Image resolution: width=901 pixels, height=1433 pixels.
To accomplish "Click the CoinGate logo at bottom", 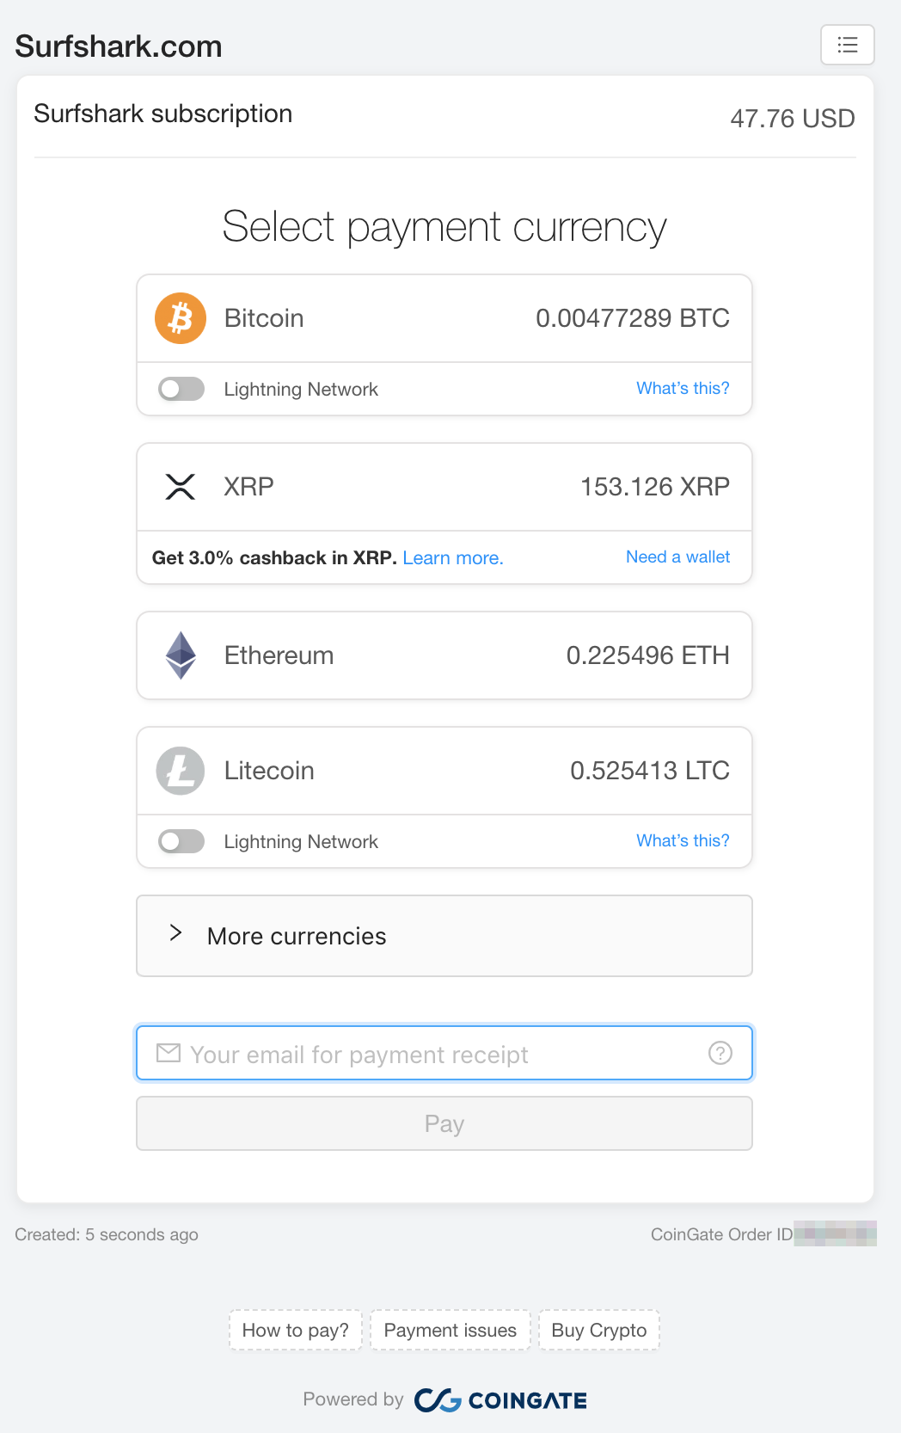I will coord(500,1400).
